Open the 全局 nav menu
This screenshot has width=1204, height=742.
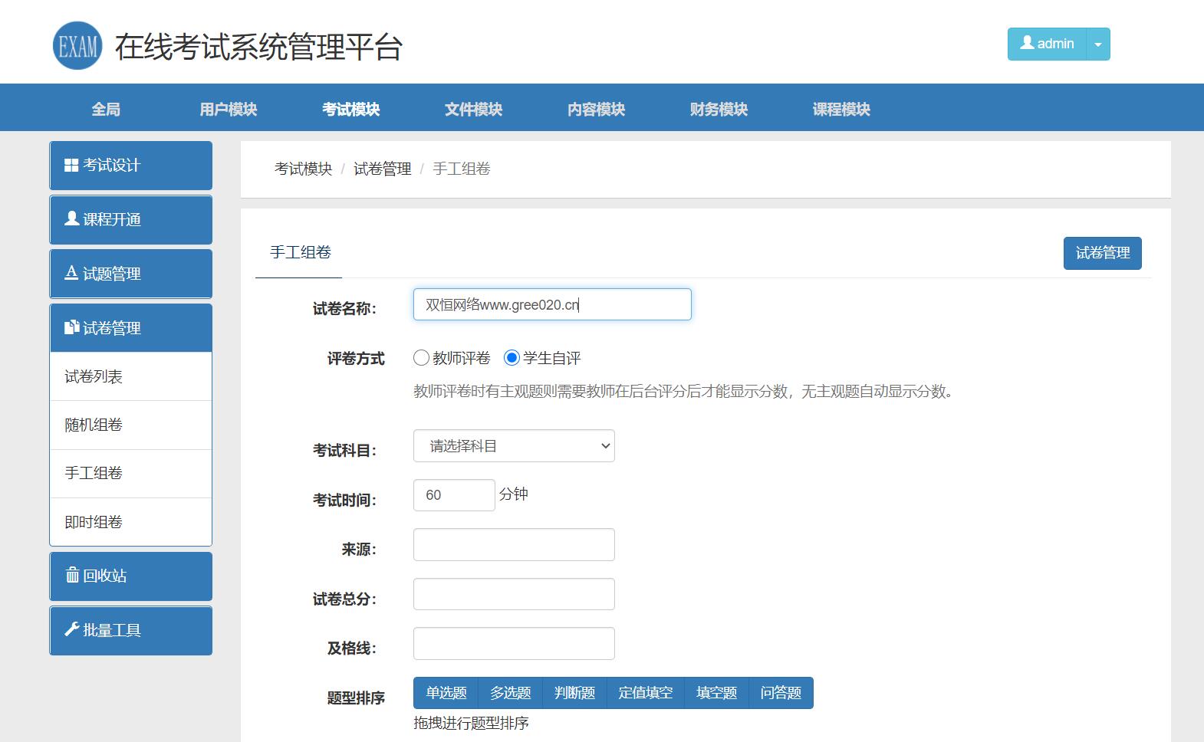coord(106,109)
